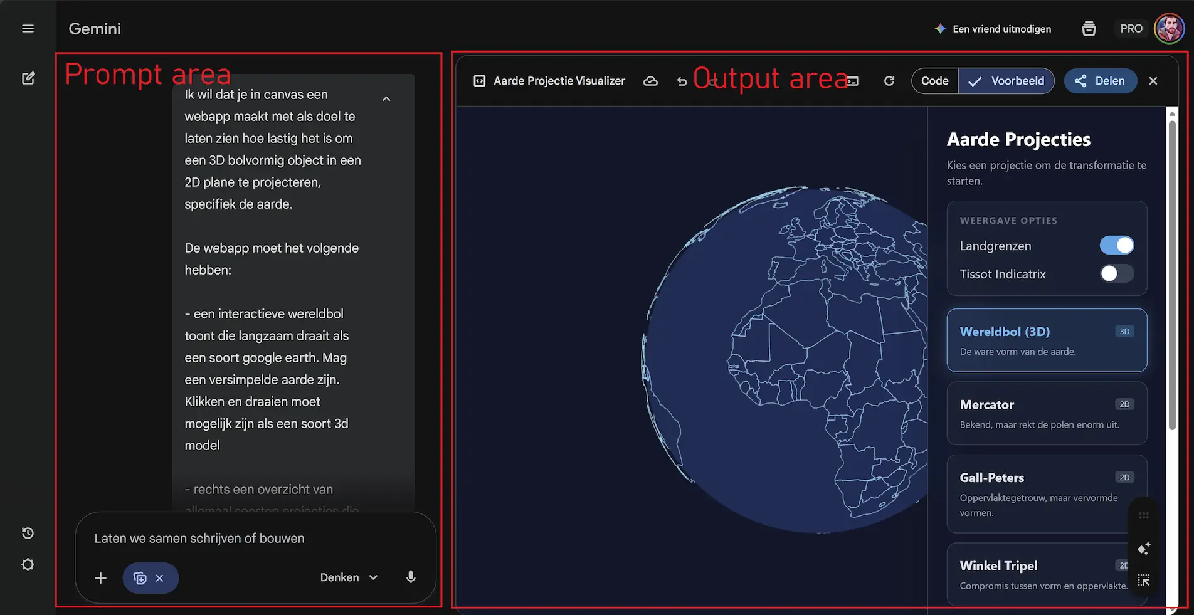The height and width of the screenshot is (615, 1194).
Task: Remove the Canvas chip with its X
Action: pos(160,577)
